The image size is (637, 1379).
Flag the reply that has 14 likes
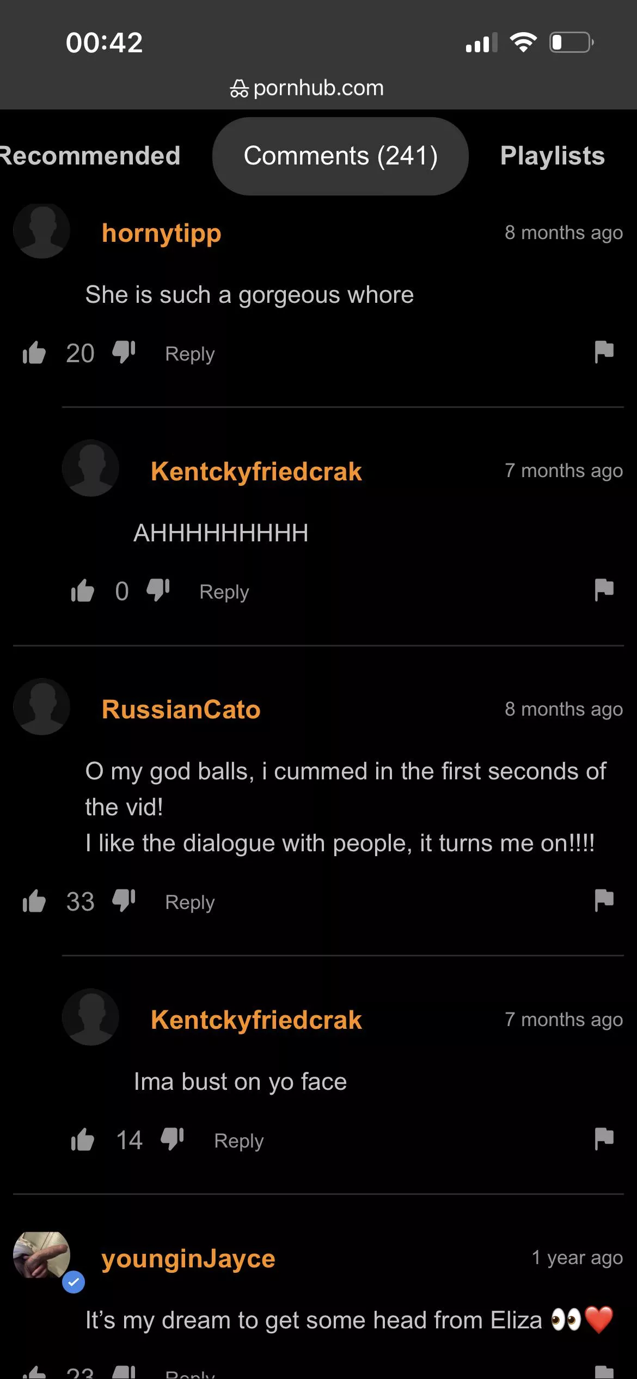click(604, 1139)
